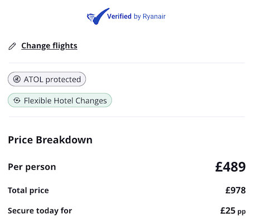
Task: Click the Total price label
Action: pos(28,190)
